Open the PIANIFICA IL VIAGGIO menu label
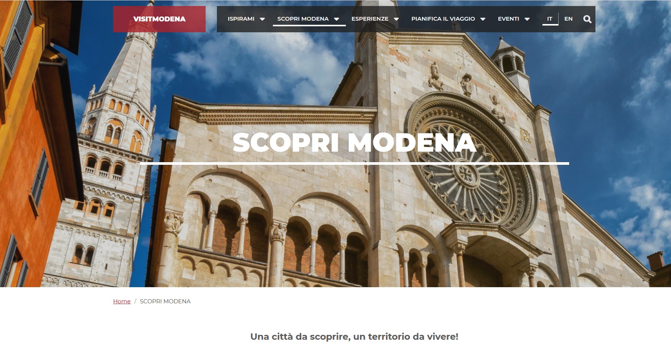Screen dimensions: 671x348 pyautogui.click(x=443, y=19)
